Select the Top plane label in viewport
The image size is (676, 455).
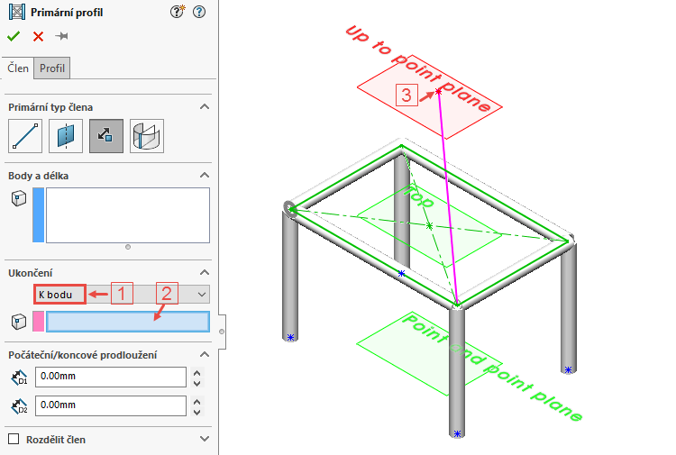418,196
